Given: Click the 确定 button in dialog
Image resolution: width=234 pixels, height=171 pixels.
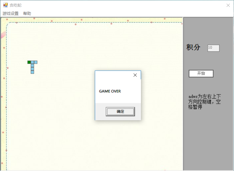Looking at the screenshot, I should (x=120, y=112).
